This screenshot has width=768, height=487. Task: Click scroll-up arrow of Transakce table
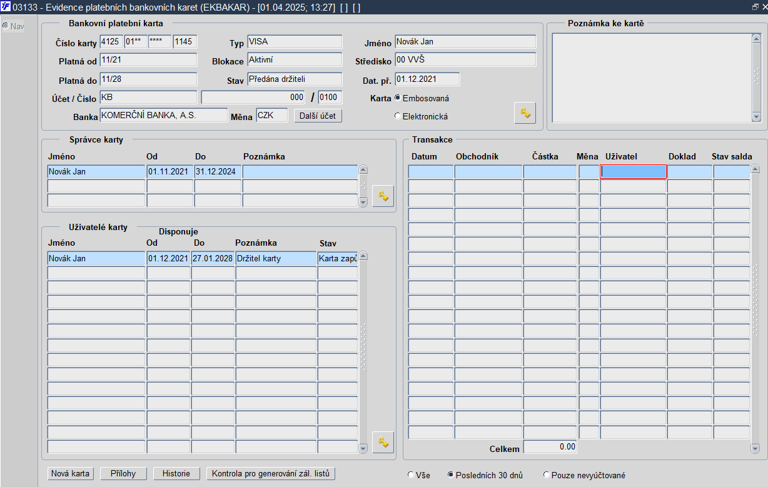coord(755,169)
